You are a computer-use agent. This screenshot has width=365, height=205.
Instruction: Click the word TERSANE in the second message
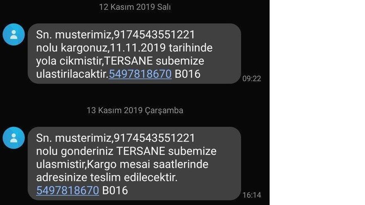click(141, 151)
